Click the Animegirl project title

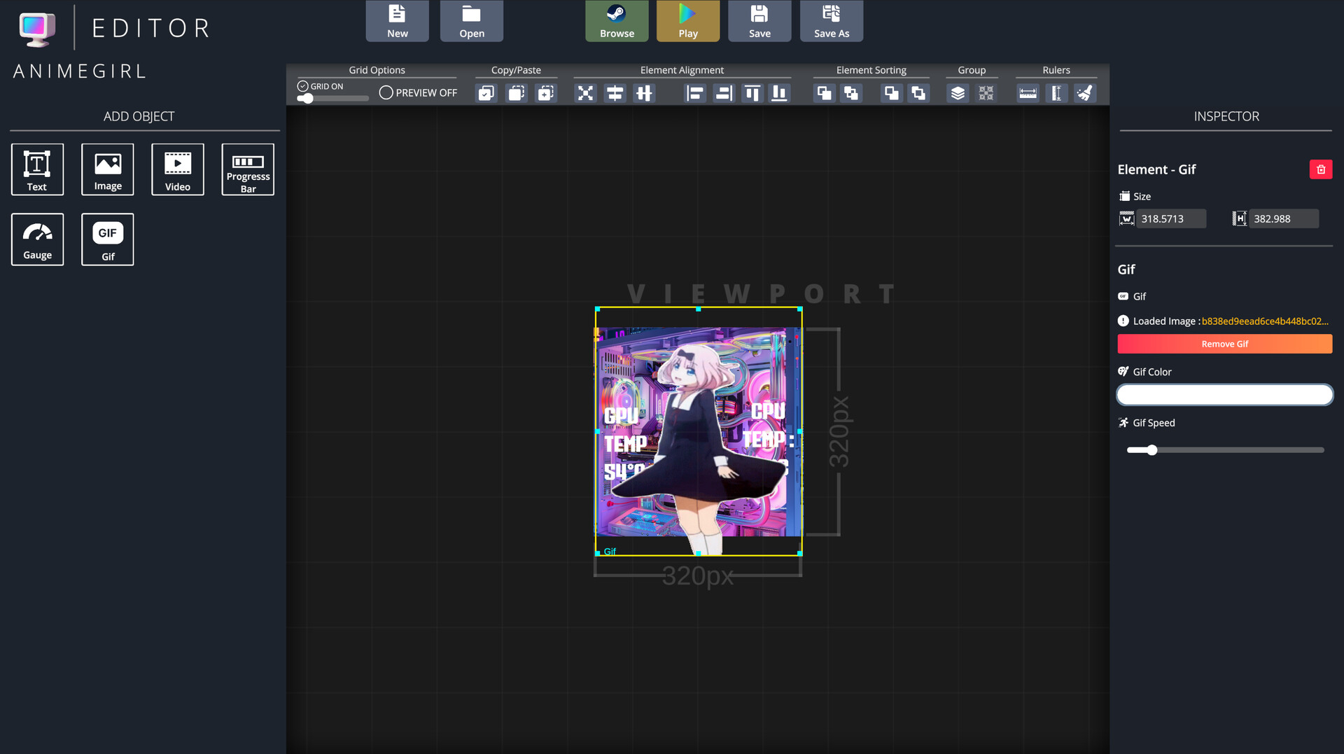(79, 71)
